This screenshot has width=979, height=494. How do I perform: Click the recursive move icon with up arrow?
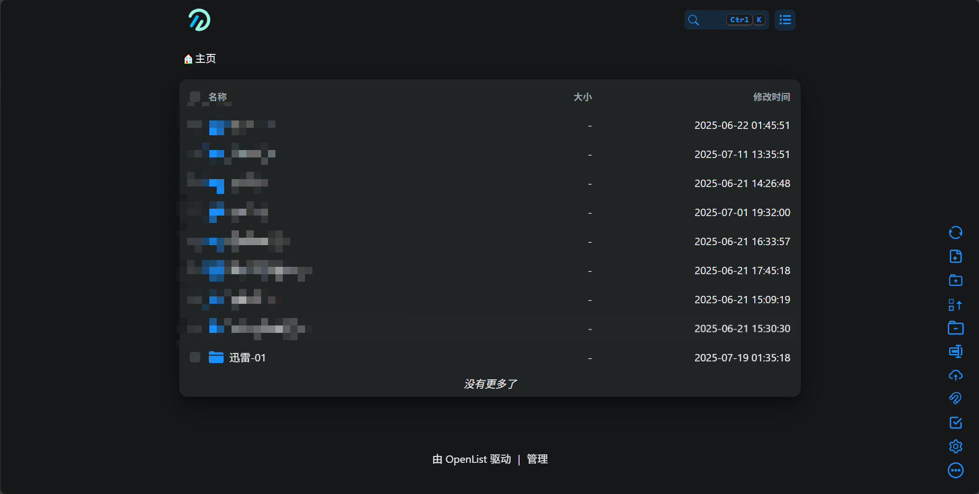click(955, 304)
